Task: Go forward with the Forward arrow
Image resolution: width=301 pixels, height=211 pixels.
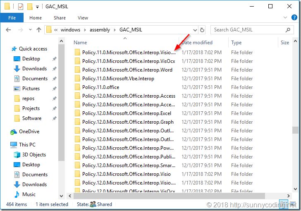Action: (x=21, y=30)
